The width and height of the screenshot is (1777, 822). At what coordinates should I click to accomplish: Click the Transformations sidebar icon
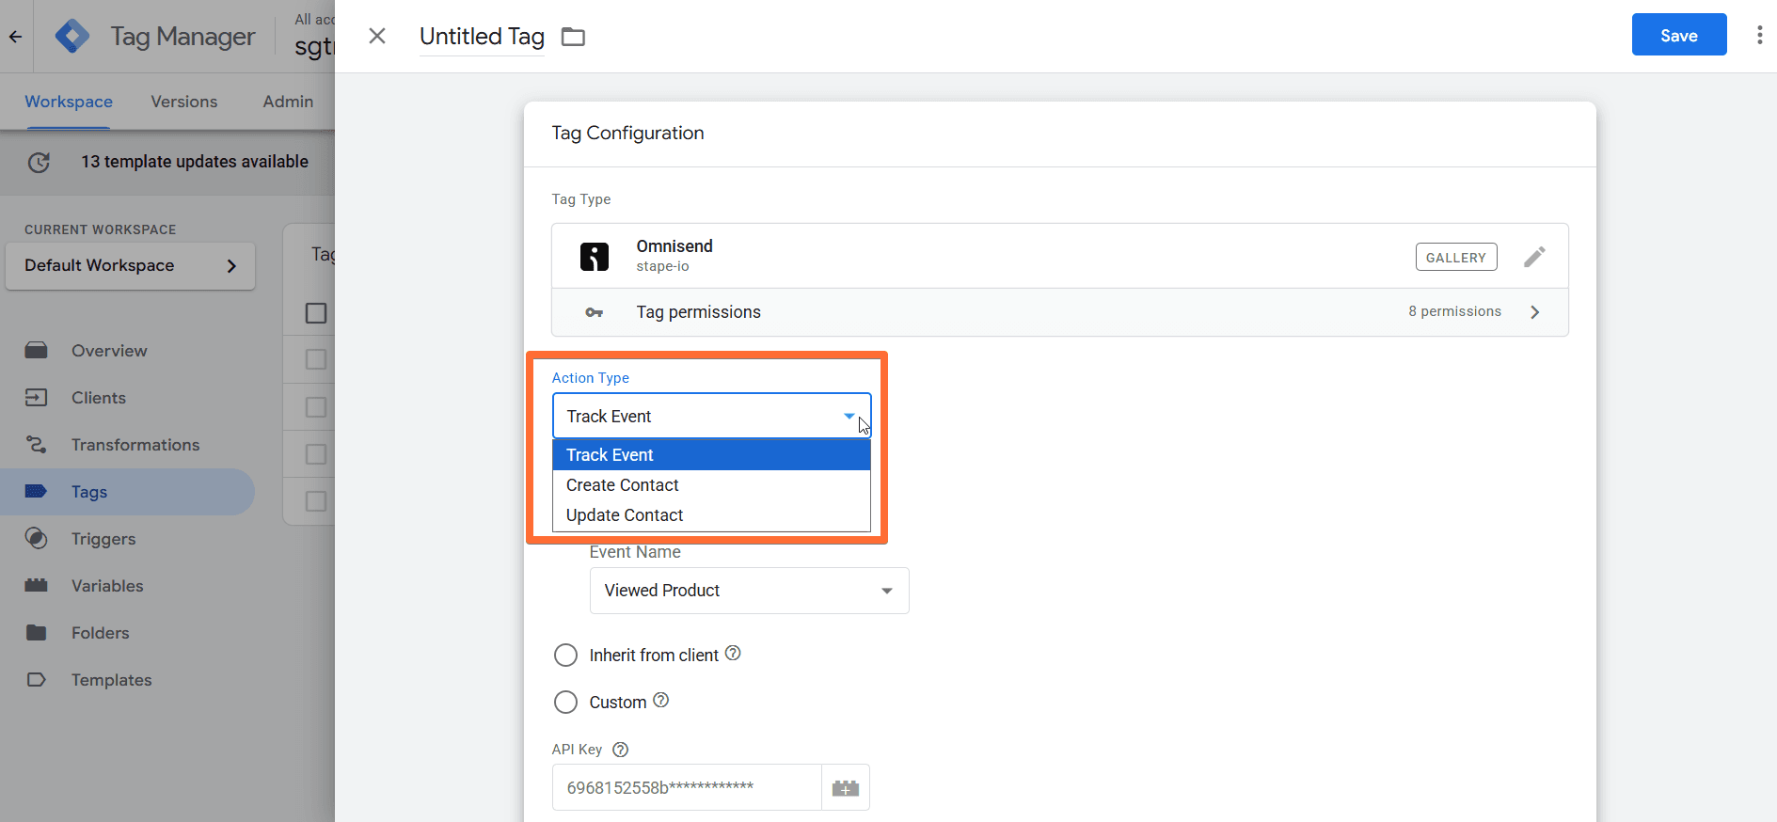(x=37, y=445)
